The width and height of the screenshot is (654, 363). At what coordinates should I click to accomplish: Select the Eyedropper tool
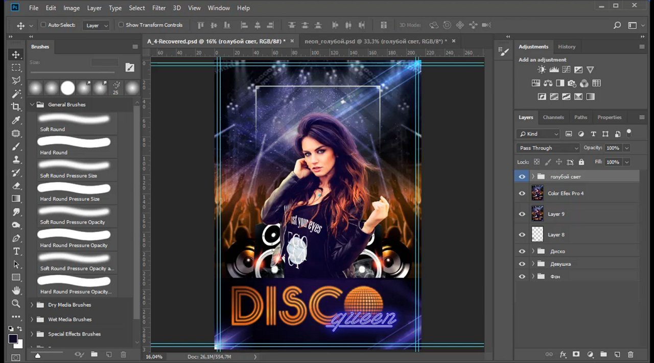tap(16, 120)
